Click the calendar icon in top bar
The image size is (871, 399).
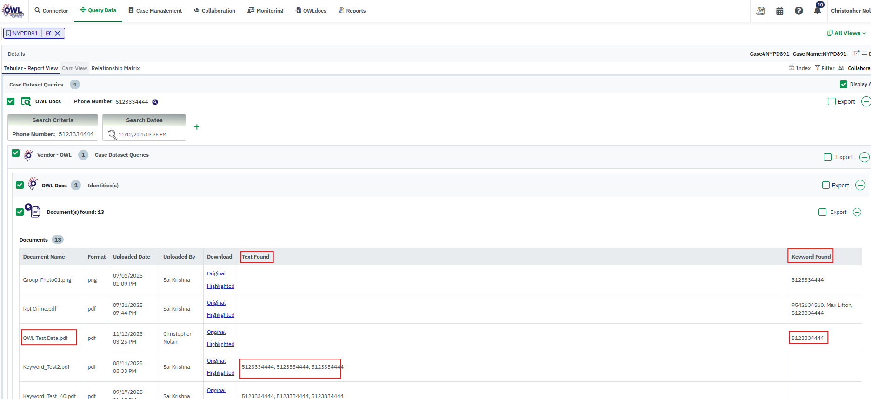point(780,11)
